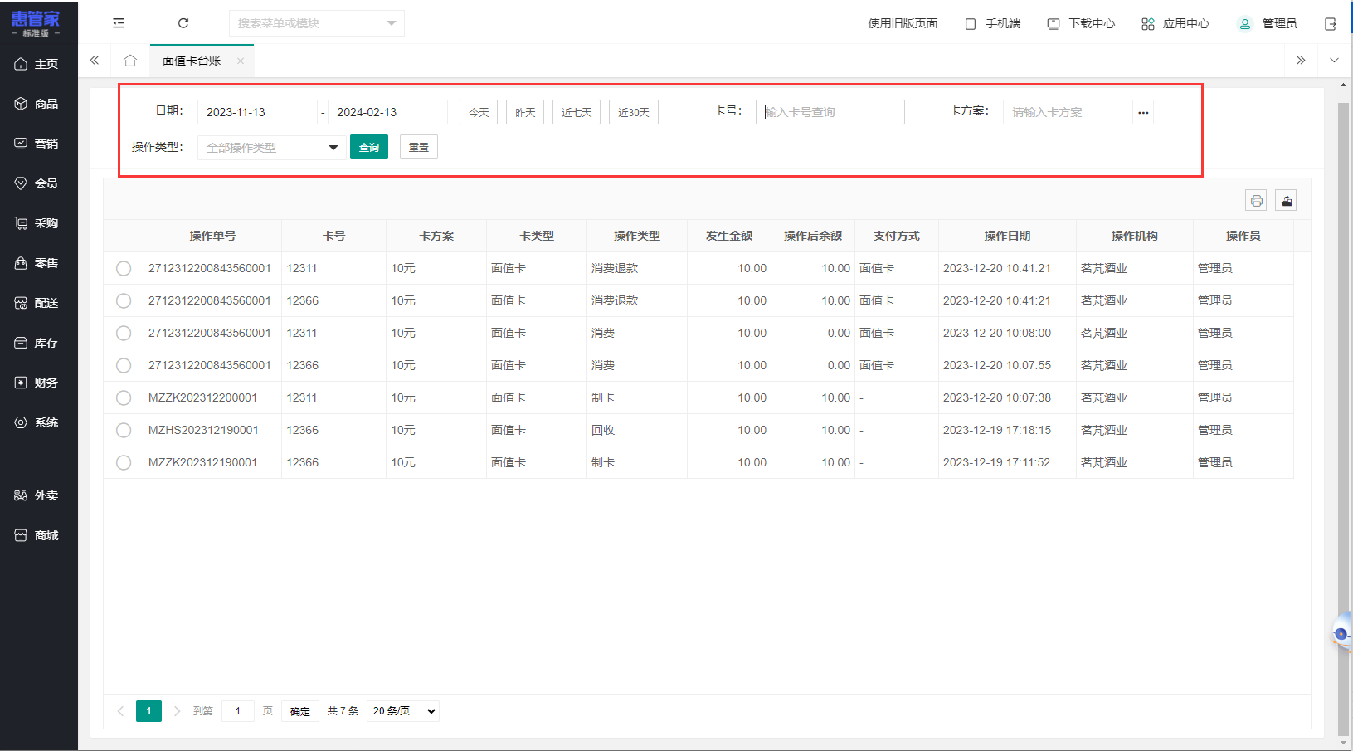Viewport: 1353px width, 751px height.
Task: Click the start date field 2023-11-13
Action: (x=257, y=112)
